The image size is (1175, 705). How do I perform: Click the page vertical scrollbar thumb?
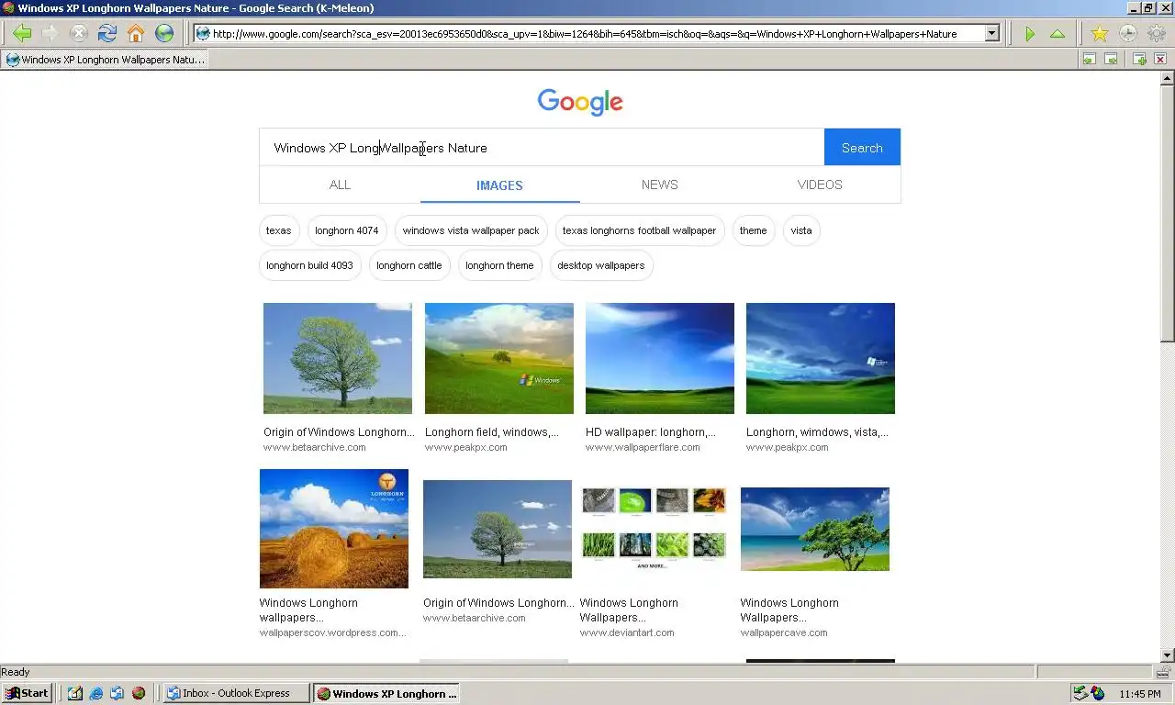pos(1168,213)
